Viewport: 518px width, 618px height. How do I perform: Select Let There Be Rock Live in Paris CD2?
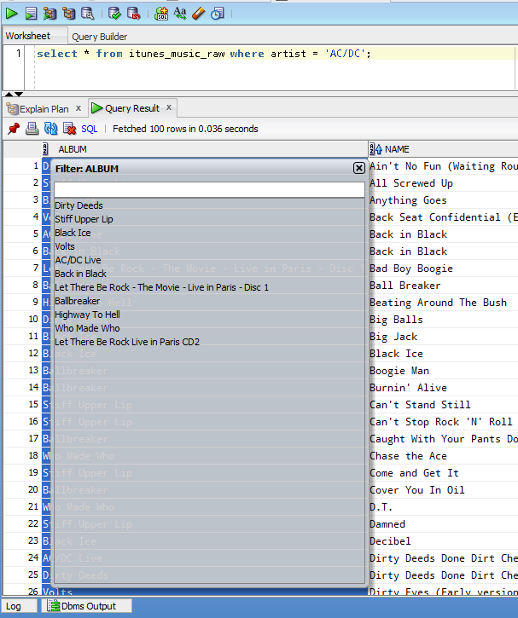coord(127,342)
